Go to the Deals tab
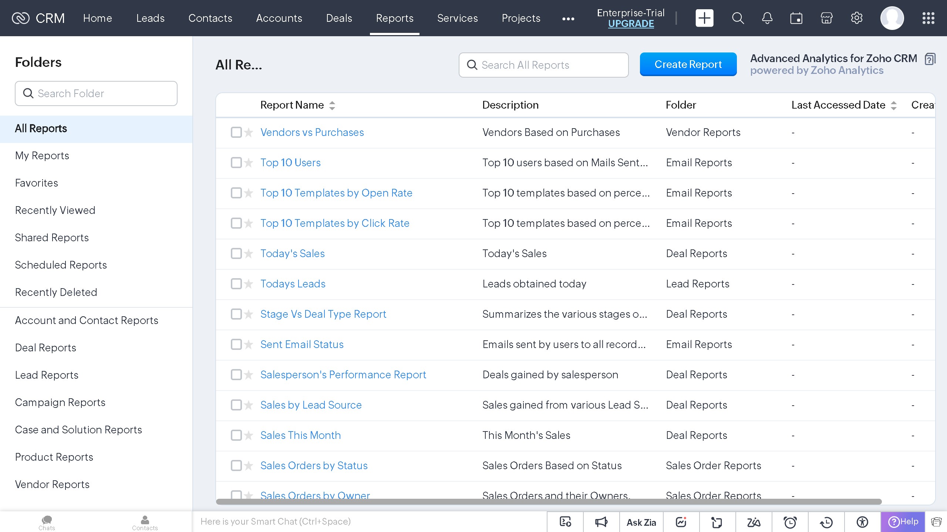 coord(339,18)
